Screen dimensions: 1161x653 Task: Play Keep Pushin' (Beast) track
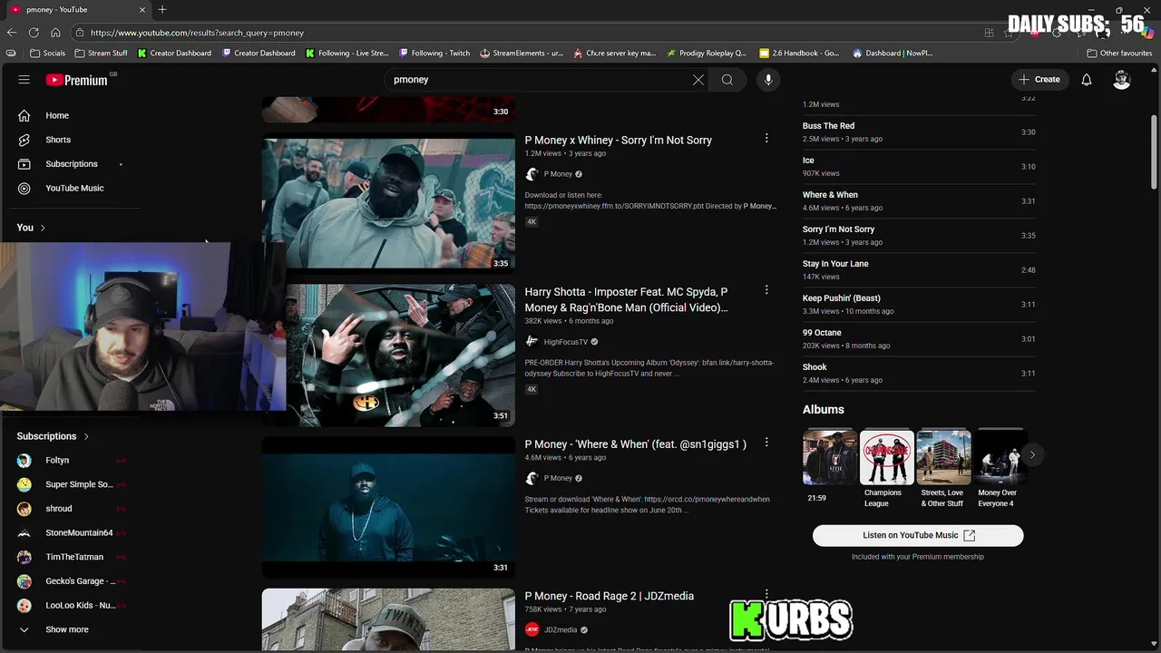coord(919,305)
